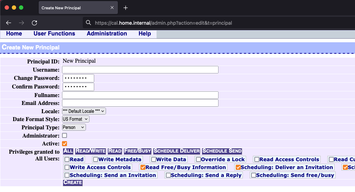Open the Locale dropdown
The width and height of the screenshot is (355, 192).
(x=84, y=111)
